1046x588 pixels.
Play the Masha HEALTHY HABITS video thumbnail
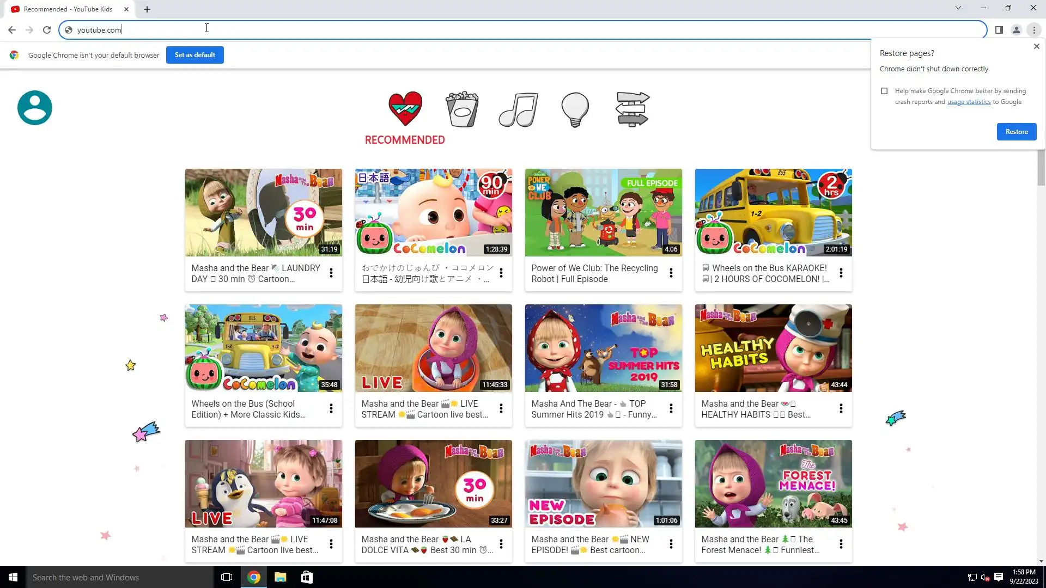pos(773,348)
